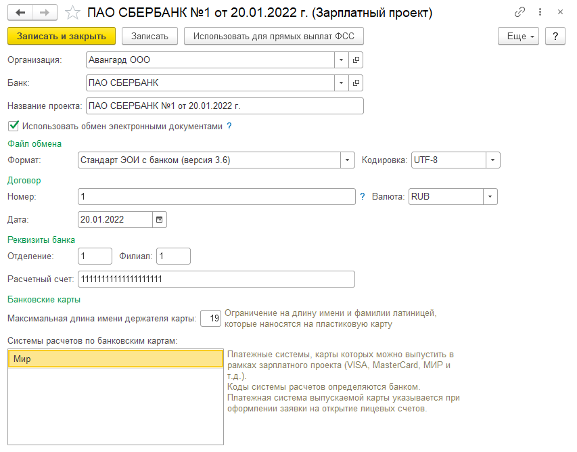Screen dimensions: 577x452
Task: Copy link to this document icon
Action: pos(520,13)
